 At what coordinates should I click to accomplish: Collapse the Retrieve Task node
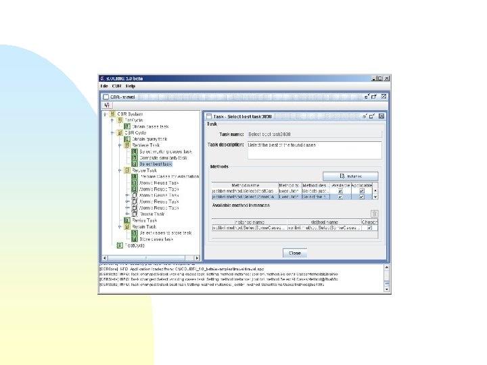point(120,145)
